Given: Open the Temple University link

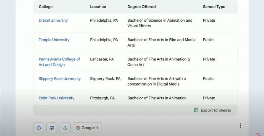Looking at the screenshot, I should [54, 40].
